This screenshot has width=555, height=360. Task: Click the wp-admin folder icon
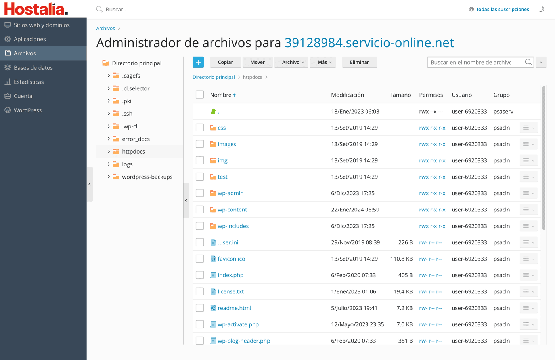point(213,193)
